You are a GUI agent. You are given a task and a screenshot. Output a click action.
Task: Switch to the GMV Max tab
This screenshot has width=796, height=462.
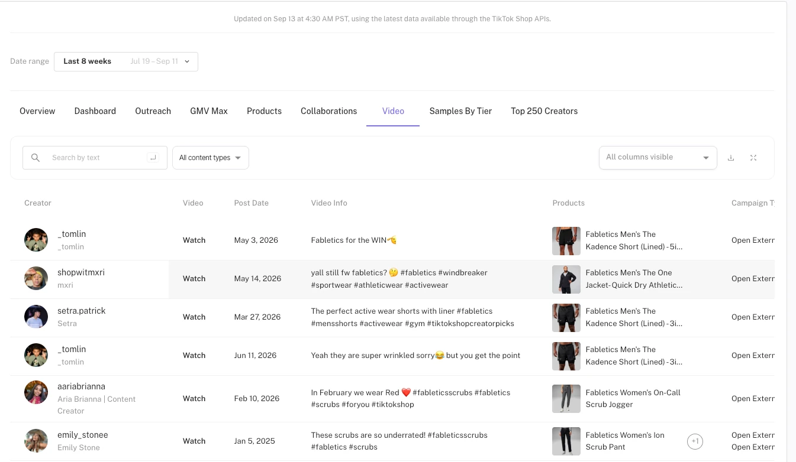209,111
